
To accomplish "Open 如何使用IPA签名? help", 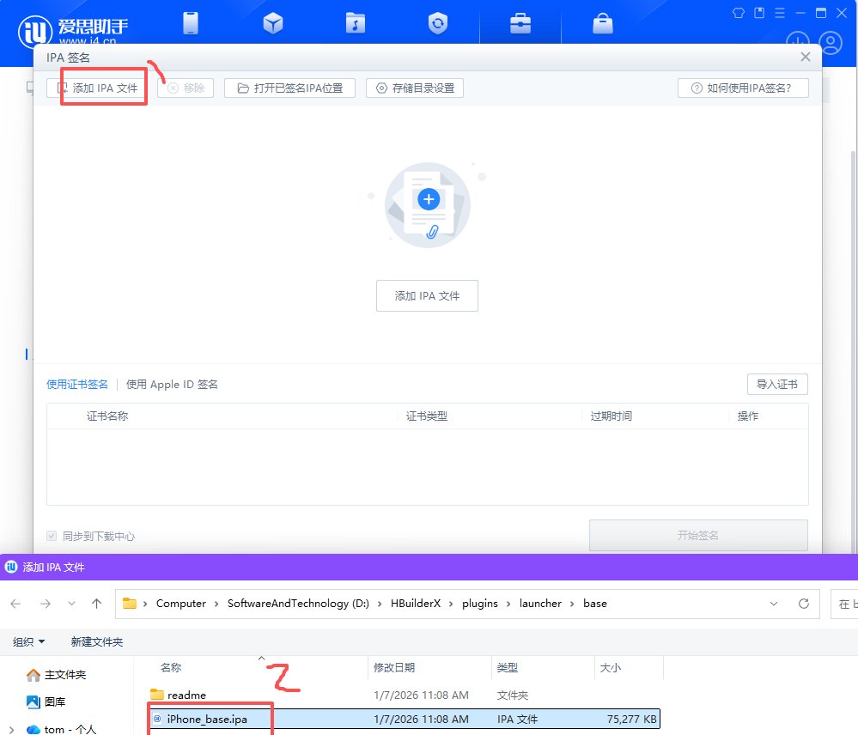I will tap(743, 88).
